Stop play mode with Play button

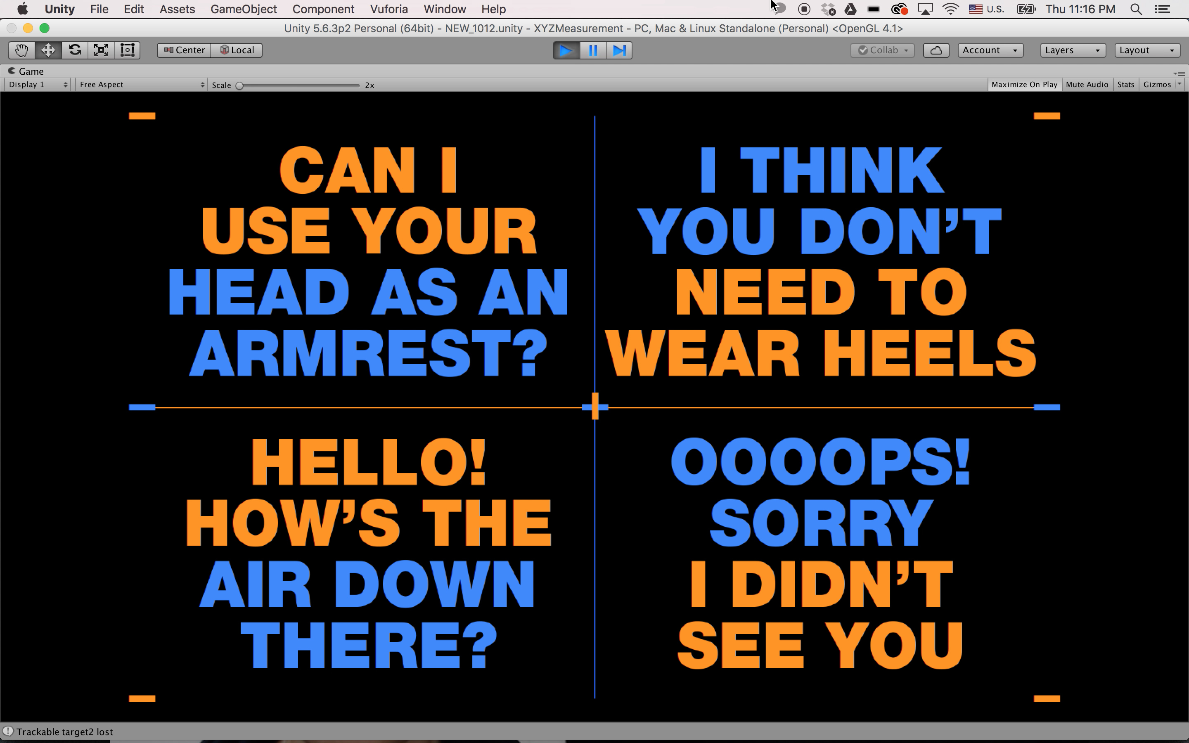pyautogui.click(x=566, y=51)
